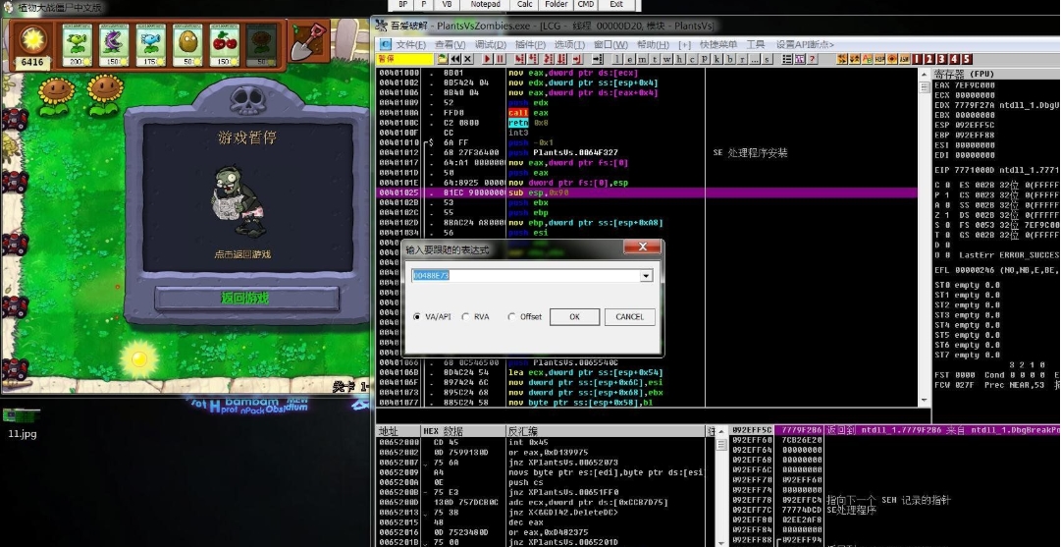Click the red Run play icon
1061x547 pixels.
tap(487, 59)
